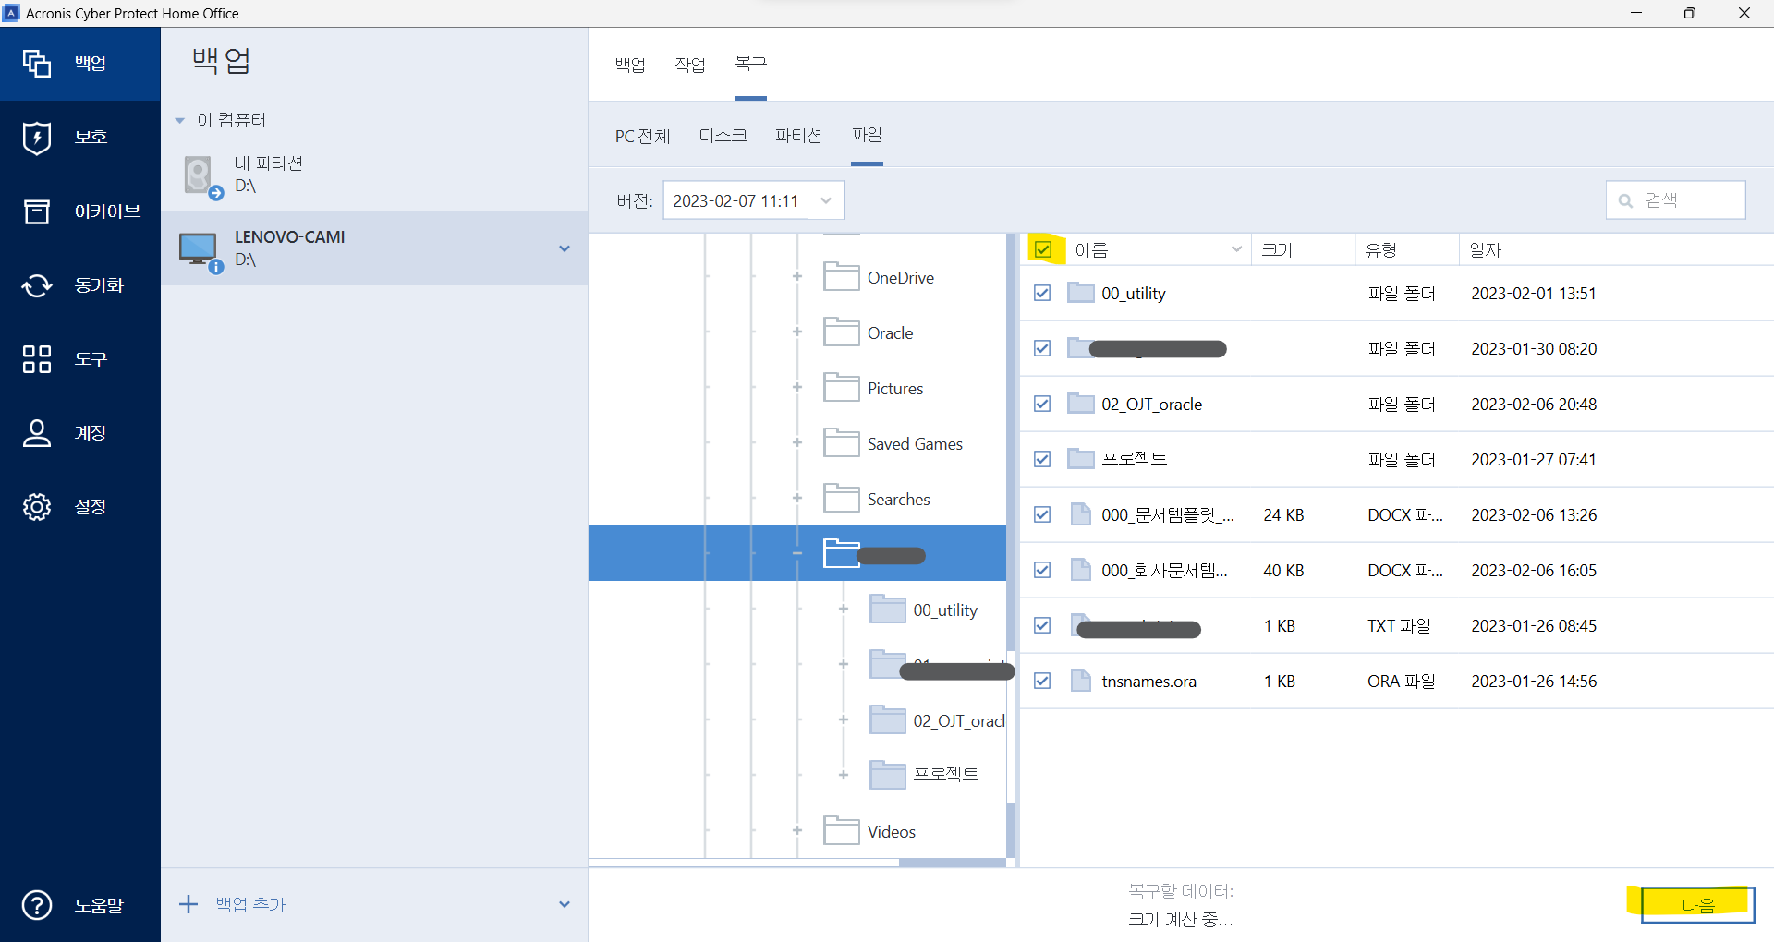
Task: Click the folder tree horizontal scrollbar
Action: pos(953,863)
